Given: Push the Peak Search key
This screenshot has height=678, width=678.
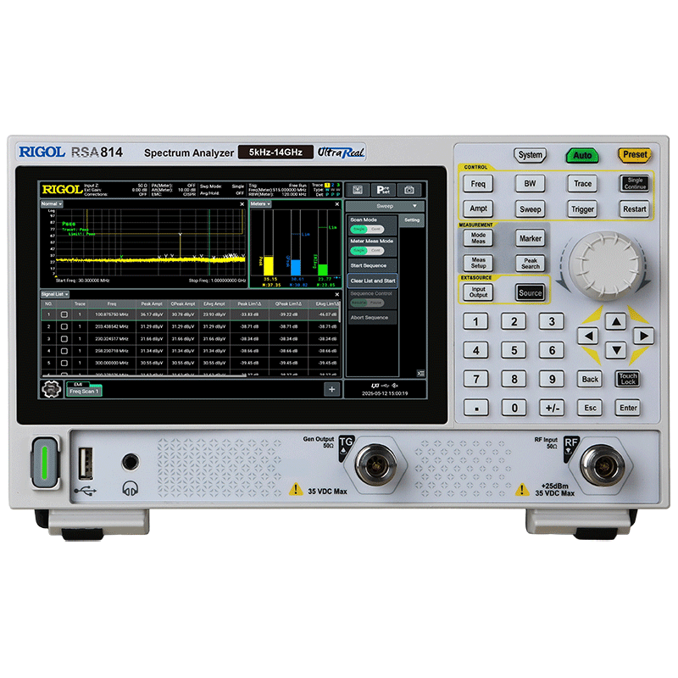Looking at the screenshot, I should pos(531,264).
